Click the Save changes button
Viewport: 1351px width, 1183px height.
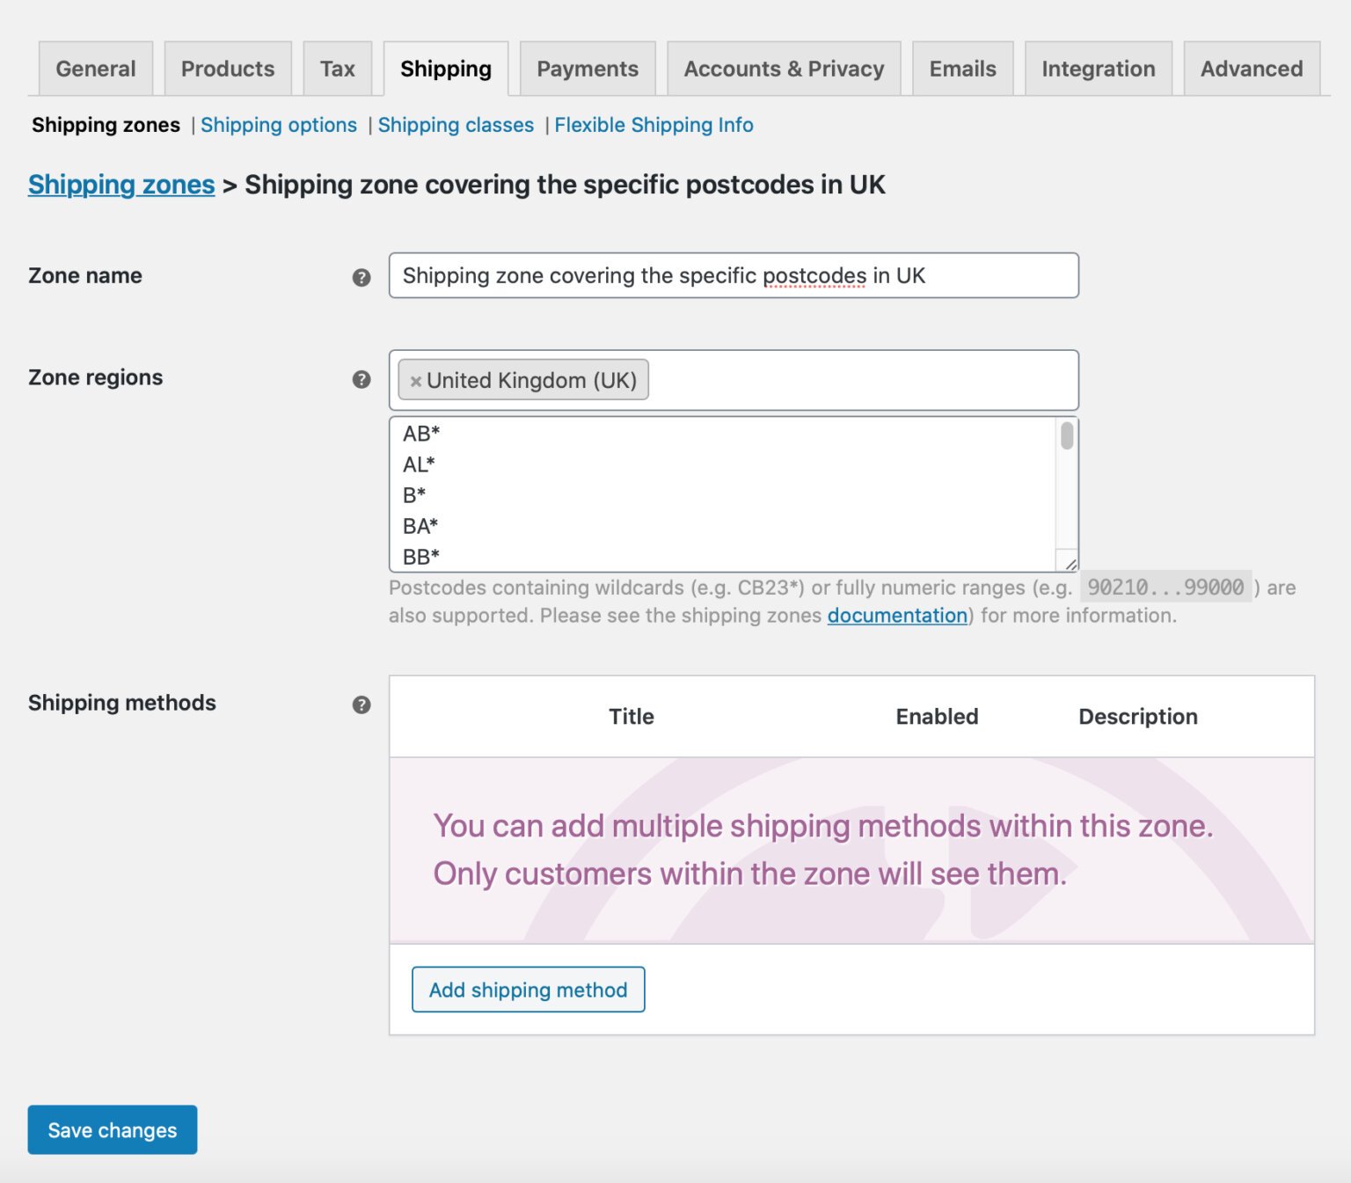coord(112,1129)
